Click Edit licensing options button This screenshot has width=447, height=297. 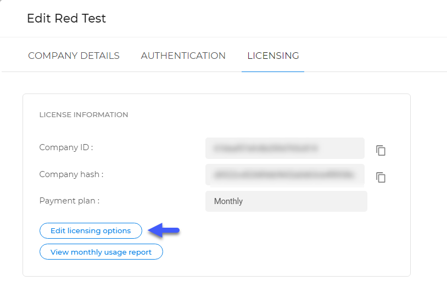tap(91, 230)
